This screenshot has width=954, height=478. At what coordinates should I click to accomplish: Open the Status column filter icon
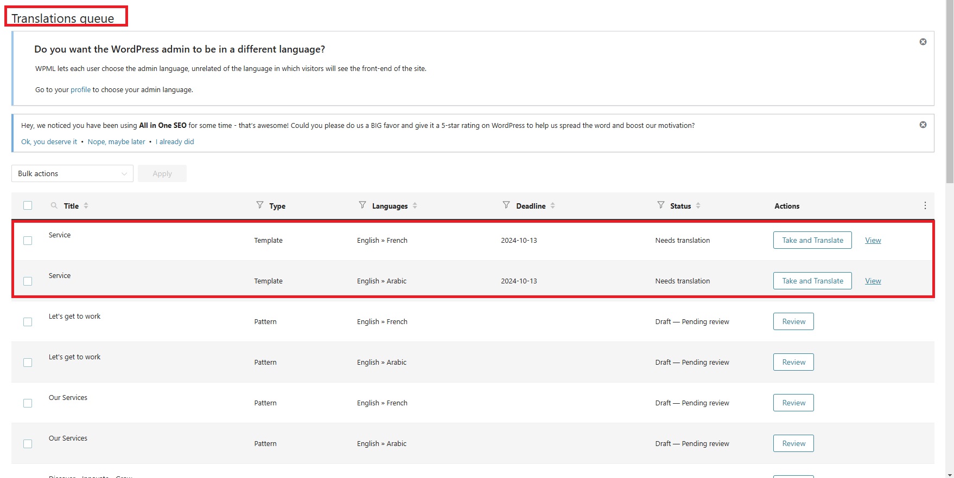click(660, 205)
